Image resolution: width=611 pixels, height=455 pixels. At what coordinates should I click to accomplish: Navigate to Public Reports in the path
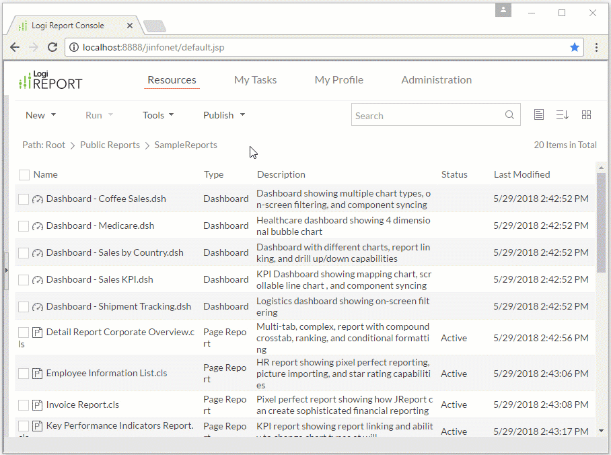[110, 145]
